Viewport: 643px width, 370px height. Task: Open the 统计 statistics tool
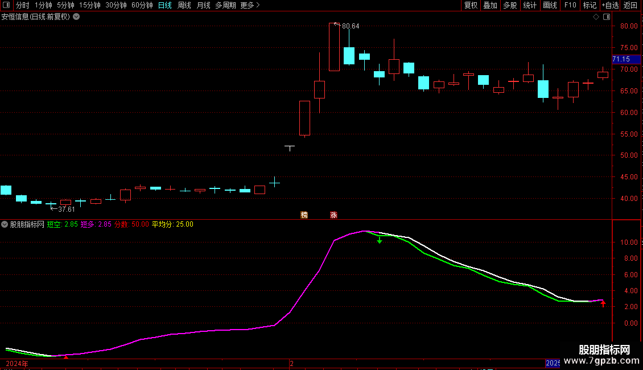pos(530,5)
